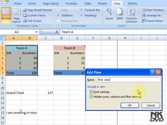Select Team A Numbers value 43
Viewport: 167px width, 125px height.
pos(30,68)
